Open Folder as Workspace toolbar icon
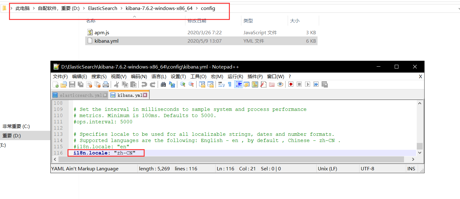460x199 pixels. click(272, 84)
